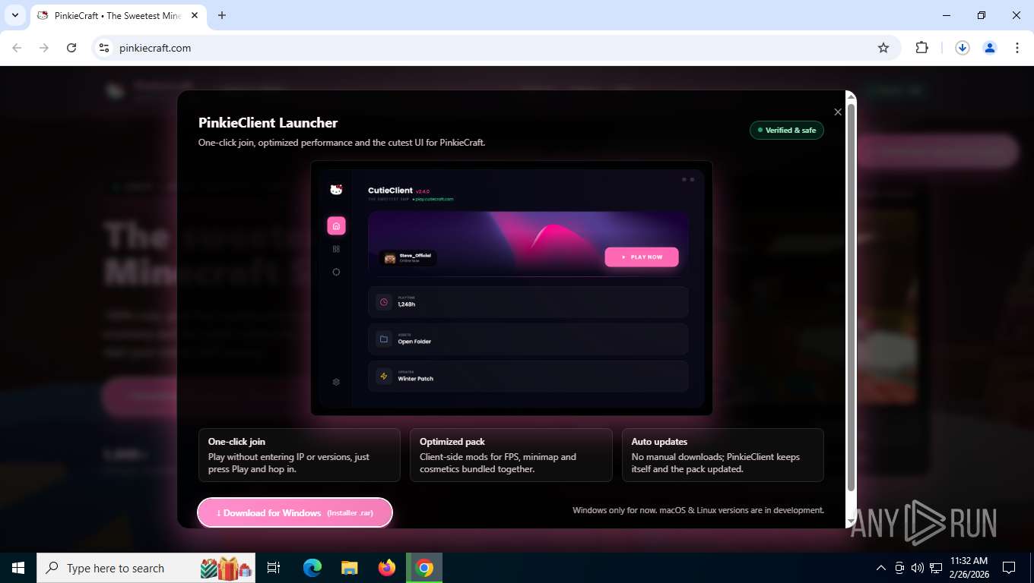This screenshot has height=583, width=1034.
Task: Click the browser forward arrow
Action: click(44, 48)
